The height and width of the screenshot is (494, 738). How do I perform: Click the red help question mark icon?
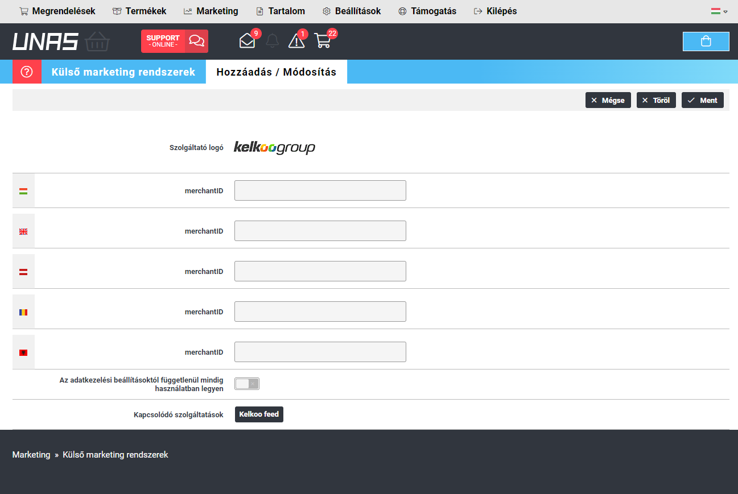pos(27,72)
